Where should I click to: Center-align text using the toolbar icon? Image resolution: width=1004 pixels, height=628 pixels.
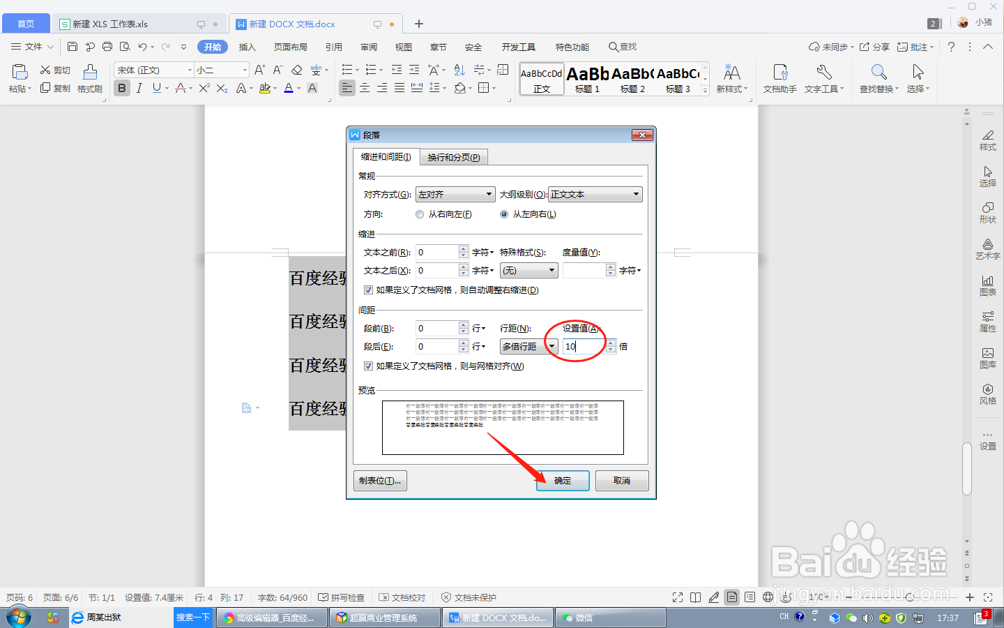click(x=365, y=88)
